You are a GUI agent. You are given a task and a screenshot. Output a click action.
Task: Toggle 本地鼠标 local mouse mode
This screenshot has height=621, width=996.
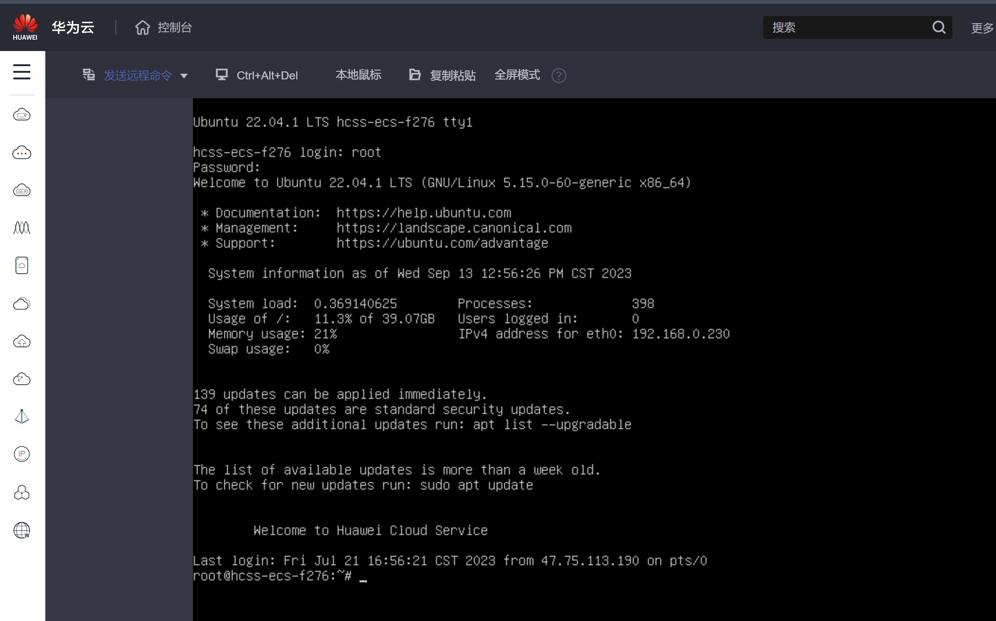358,75
